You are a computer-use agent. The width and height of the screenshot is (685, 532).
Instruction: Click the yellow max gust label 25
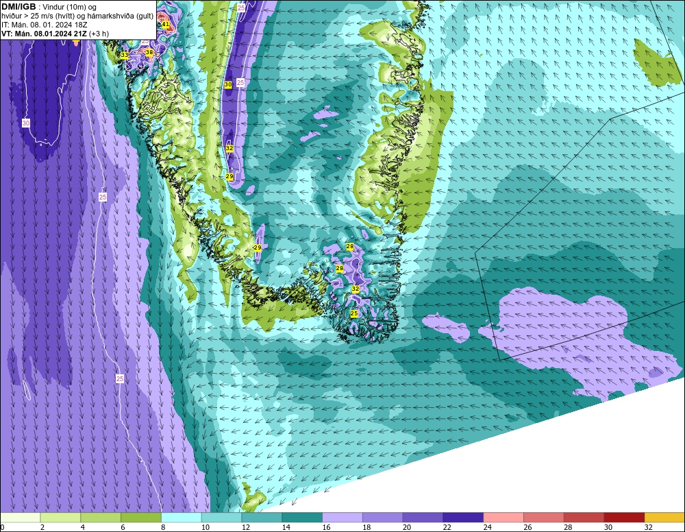[x=354, y=313]
